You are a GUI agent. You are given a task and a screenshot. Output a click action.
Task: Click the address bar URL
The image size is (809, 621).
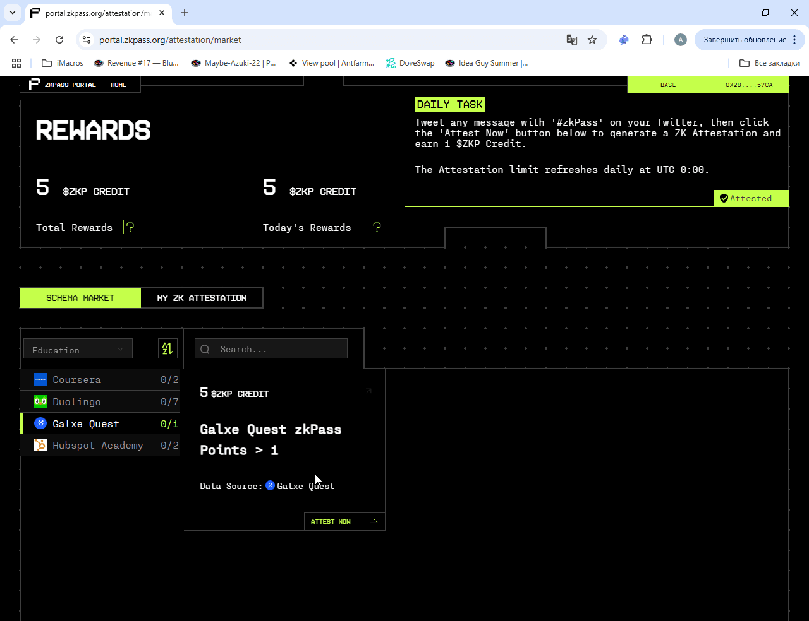pos(170,40)
